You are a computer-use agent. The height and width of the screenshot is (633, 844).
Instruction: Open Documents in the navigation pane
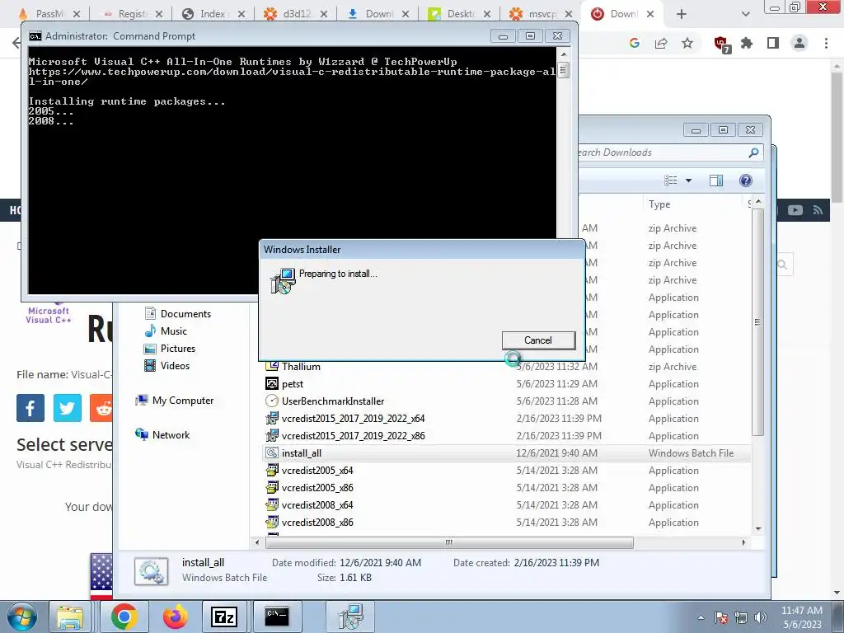pyautogui.click(x=178, y=314)
